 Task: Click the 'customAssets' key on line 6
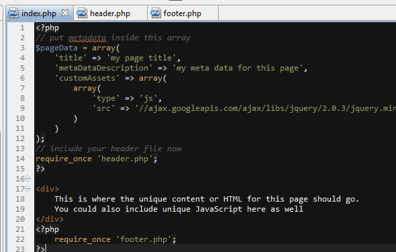(87, 79)
